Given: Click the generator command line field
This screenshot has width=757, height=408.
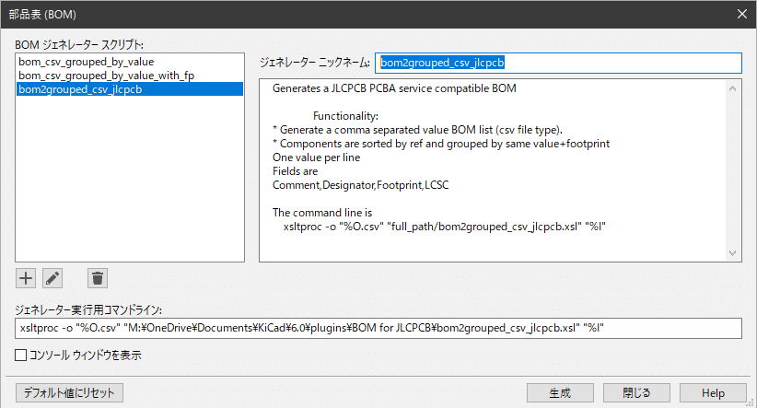Looking at the screenshot, I should click(x=378, y=328).
